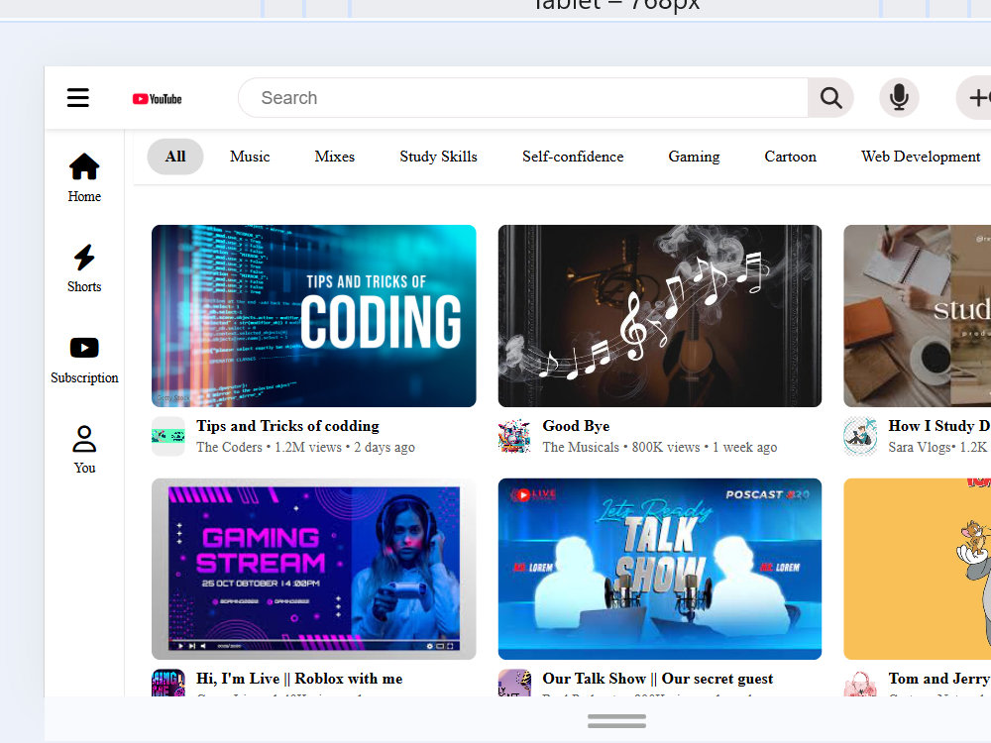Click the create plus button
Image resolution: width=991 pixels, height=743 pixels.
(974, 98)
